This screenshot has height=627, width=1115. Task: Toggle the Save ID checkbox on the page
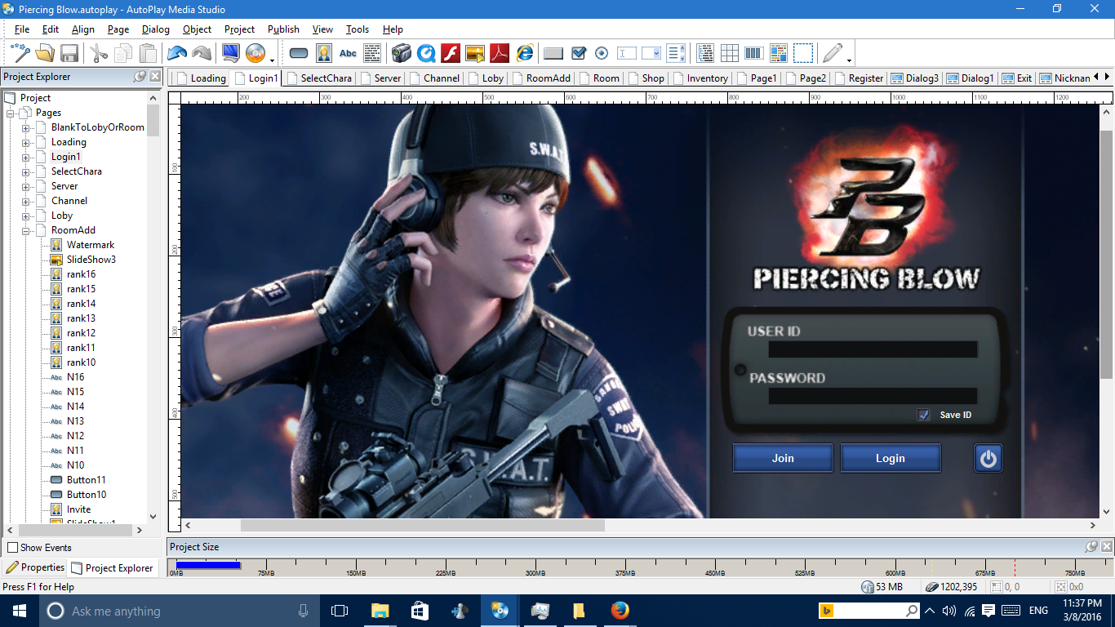924,415
